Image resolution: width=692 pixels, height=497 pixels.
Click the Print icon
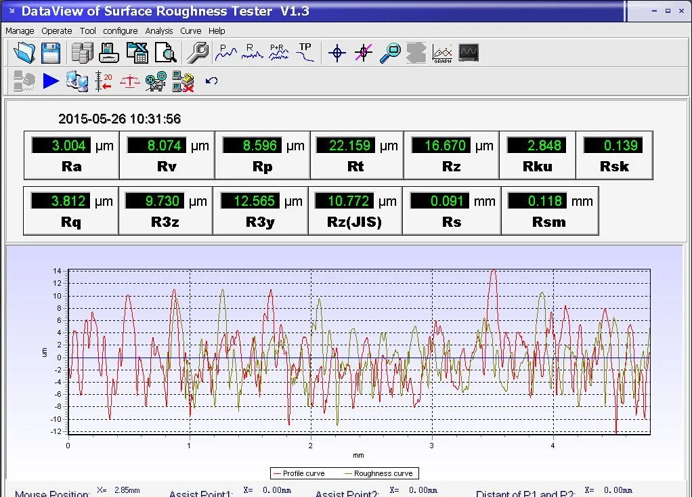click(109, 53)
